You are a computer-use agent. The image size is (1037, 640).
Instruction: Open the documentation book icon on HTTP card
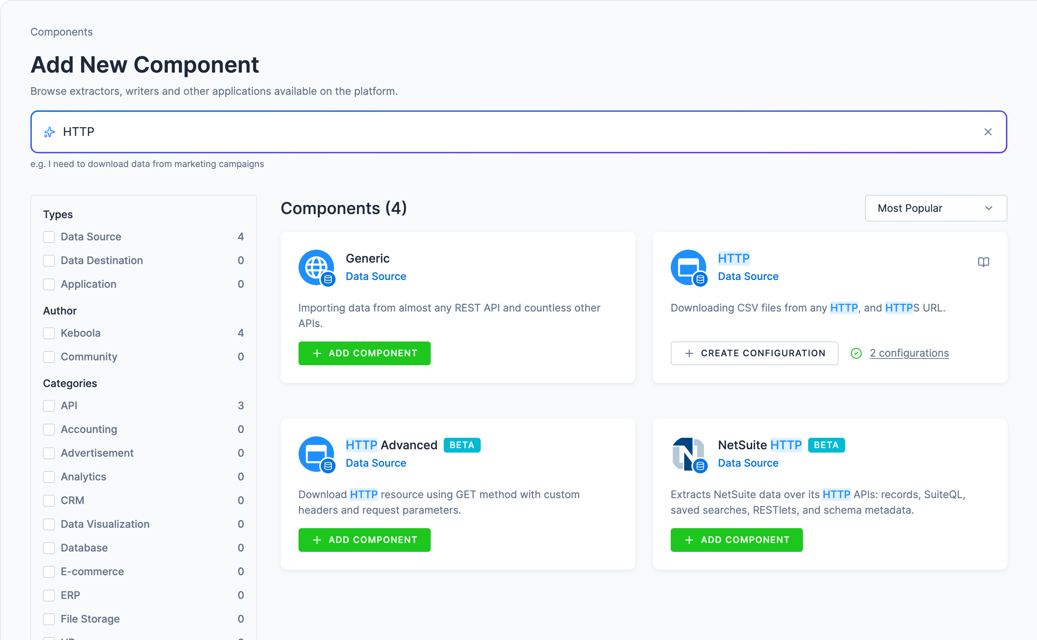coord(983,262)
